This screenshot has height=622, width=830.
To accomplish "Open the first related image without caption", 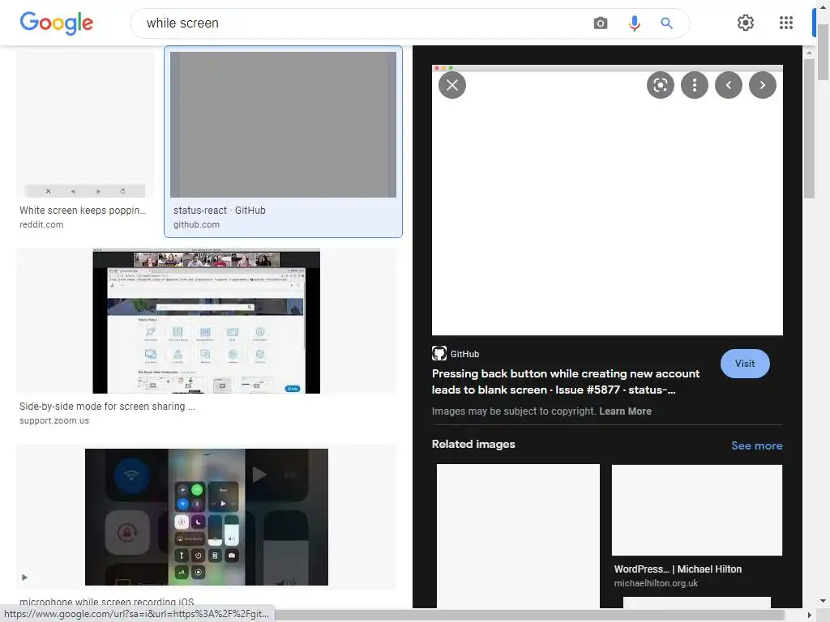I will [518, 536].
